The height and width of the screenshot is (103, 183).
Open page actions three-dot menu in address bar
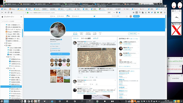click(x=114, y=13)
